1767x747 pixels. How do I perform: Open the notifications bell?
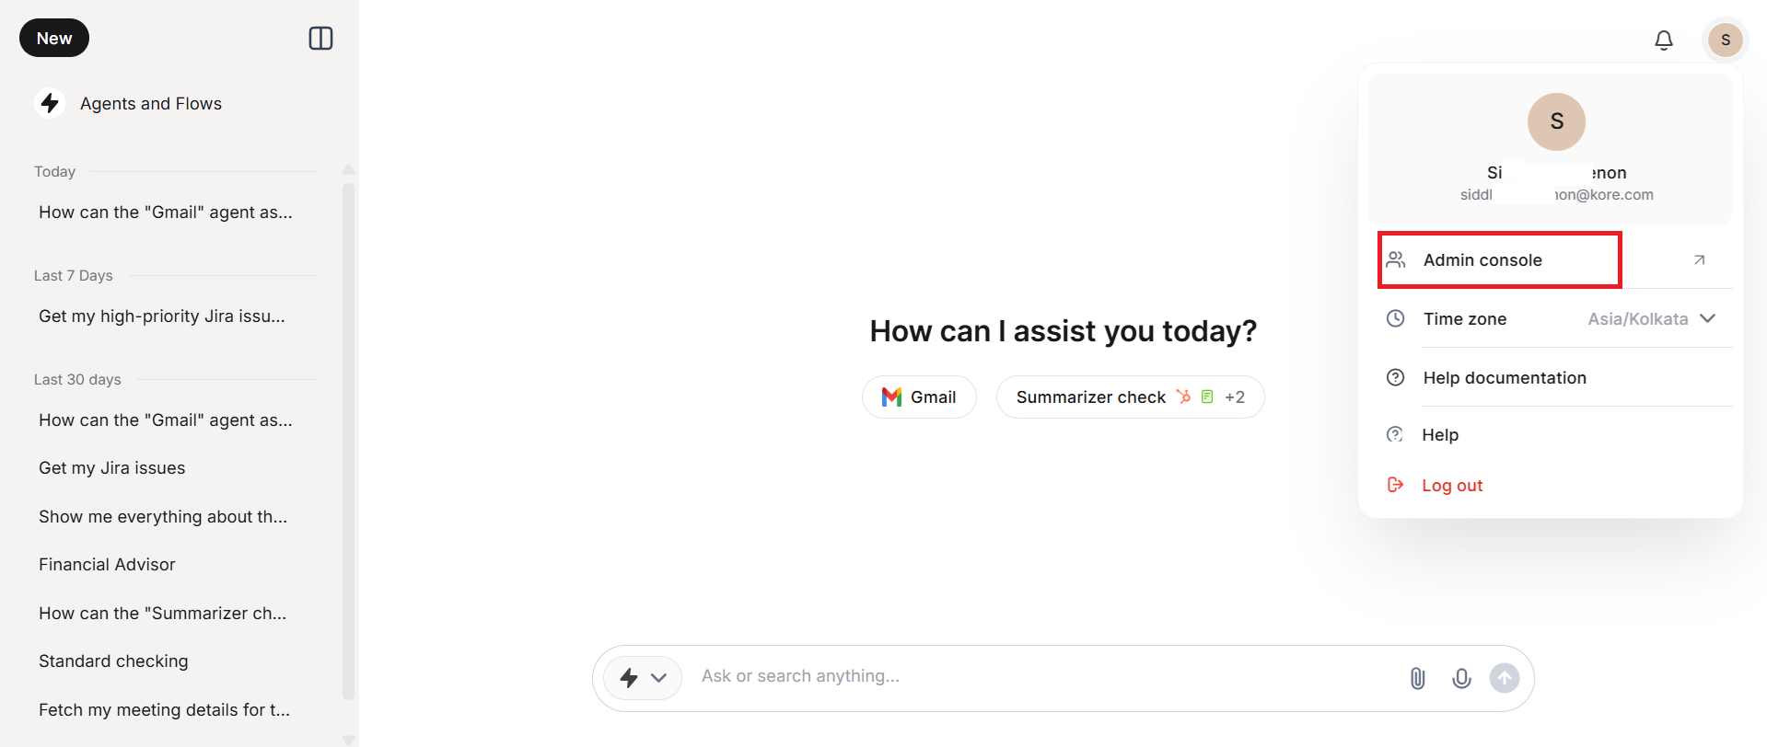tap(1663, 40)
